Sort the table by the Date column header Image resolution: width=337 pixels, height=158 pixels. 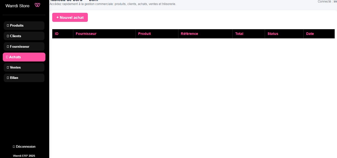(x=310, y=34)
